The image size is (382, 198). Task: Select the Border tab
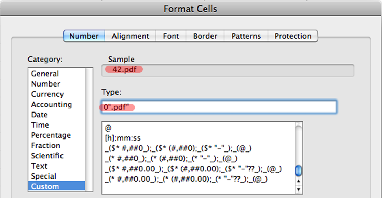coord(204,36)
